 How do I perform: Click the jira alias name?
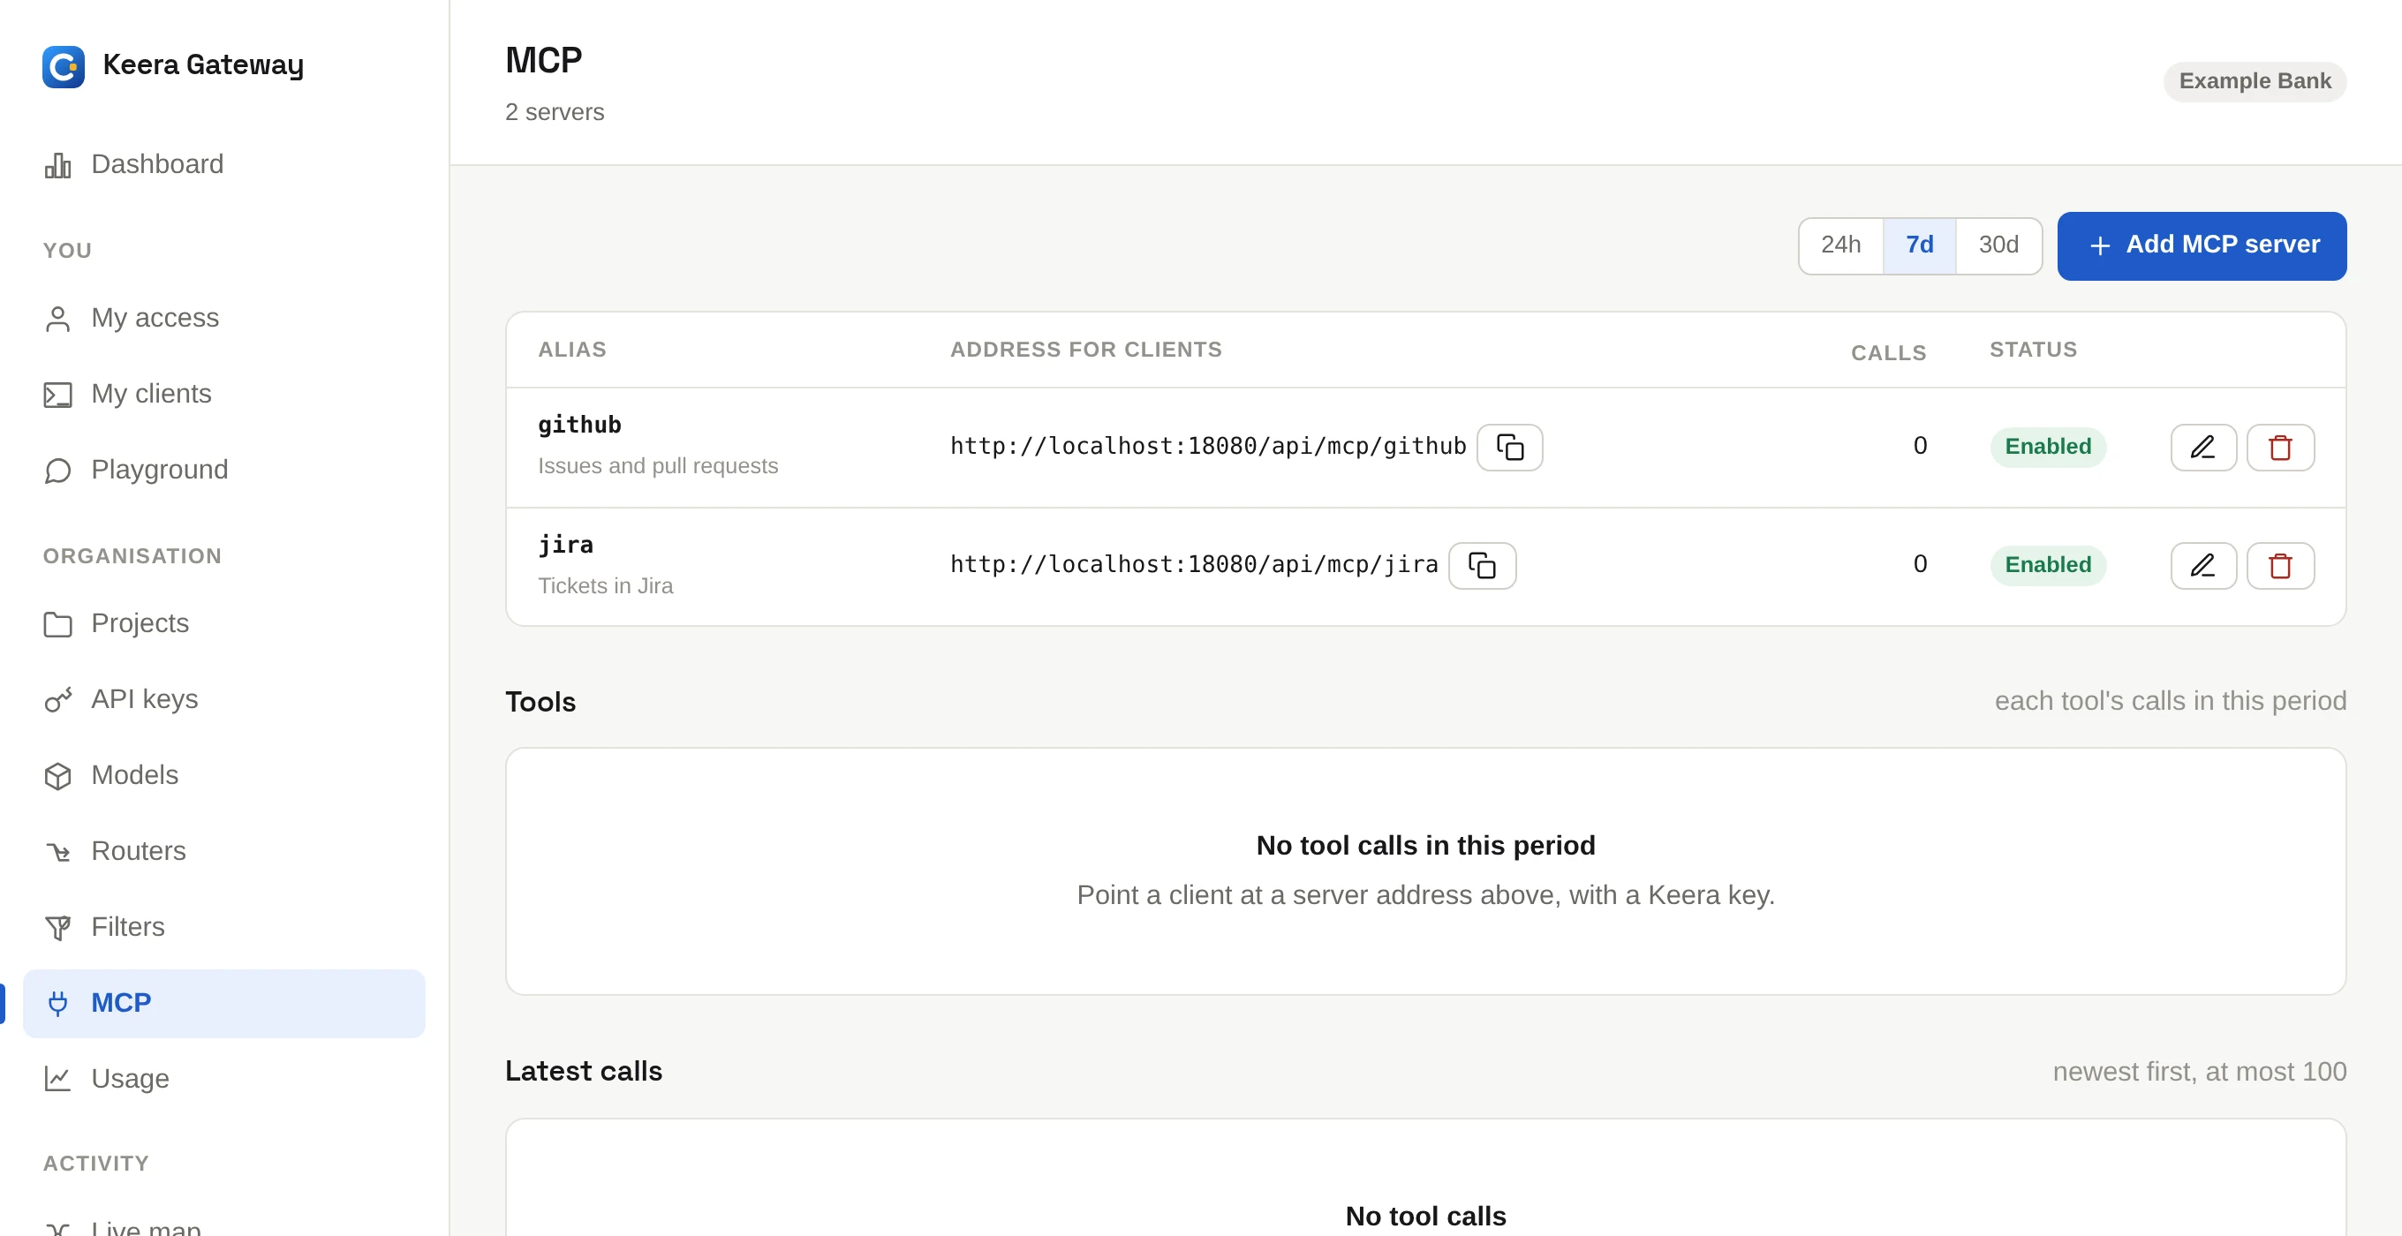click(x=565, y=545)
